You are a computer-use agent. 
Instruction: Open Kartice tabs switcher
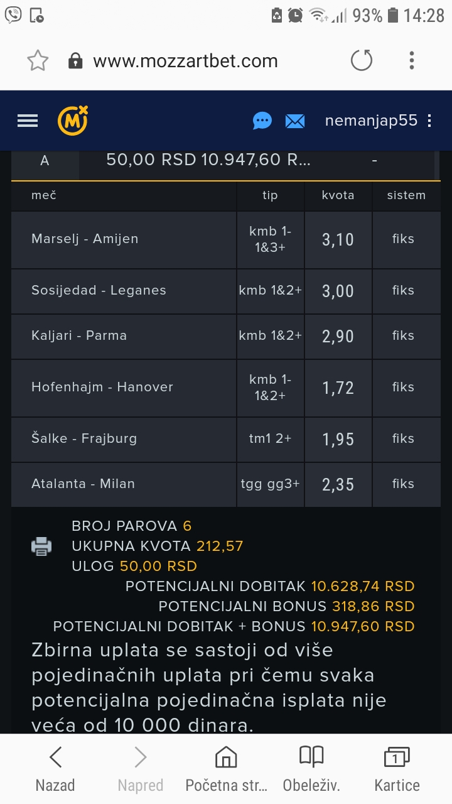point(397,769)
